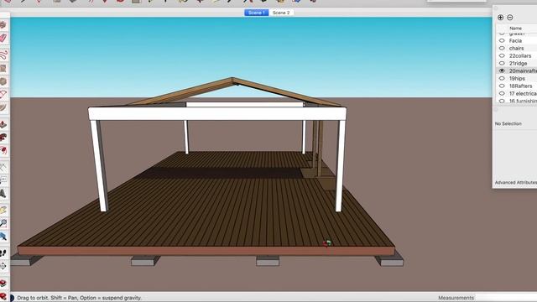Switch to the Scene 2 tab
Screen dimensions: 537x302
[281, 13]
